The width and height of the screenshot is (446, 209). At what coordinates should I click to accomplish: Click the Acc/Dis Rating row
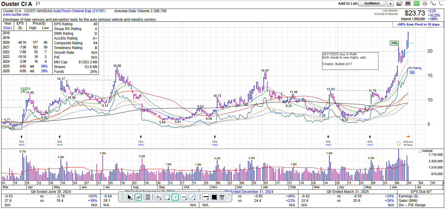point(75,38)
